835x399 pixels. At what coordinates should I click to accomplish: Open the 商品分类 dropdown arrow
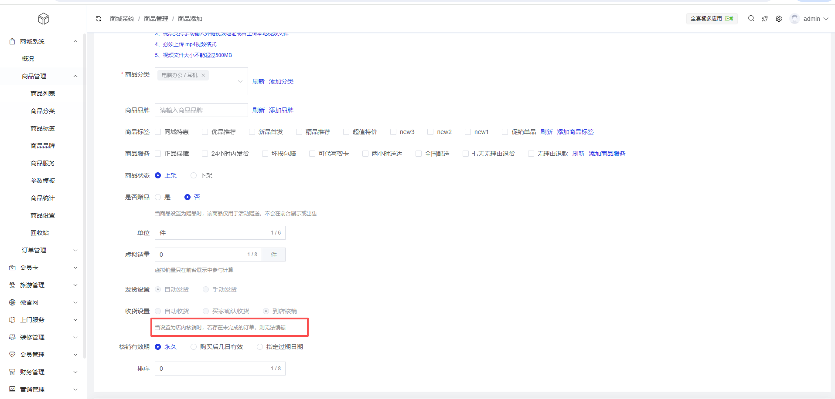pos(240,81)
